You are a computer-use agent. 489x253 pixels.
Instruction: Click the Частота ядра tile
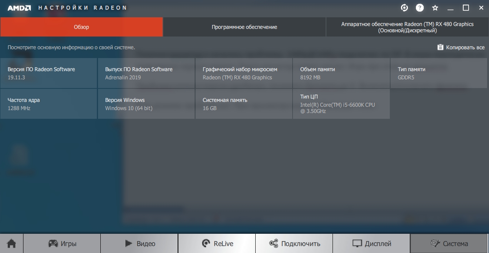(49, 104)
